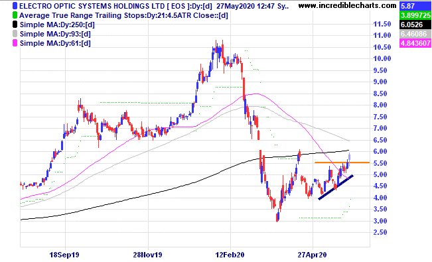The image size is (432, 262).
Task: Click the 7.00 price axis label
Action: click(380, 129)
